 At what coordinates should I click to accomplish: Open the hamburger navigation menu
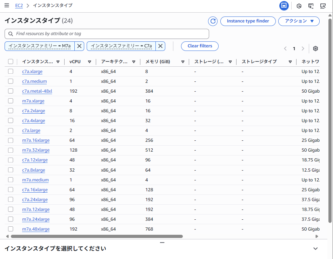point(7,5)
